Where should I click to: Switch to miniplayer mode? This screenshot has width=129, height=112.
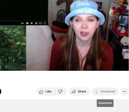(x=36, y=23)
